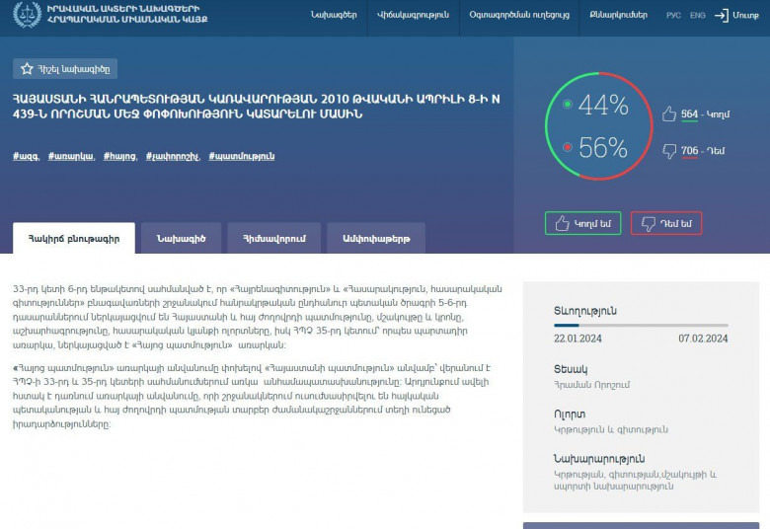The width and height of the screenshot is (770, 529).
Task: Open the Ամփոփաթերթ tab
Action: [x=369, y=238]
